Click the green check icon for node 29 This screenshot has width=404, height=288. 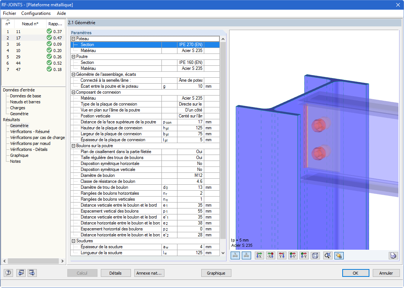[49, 56]
